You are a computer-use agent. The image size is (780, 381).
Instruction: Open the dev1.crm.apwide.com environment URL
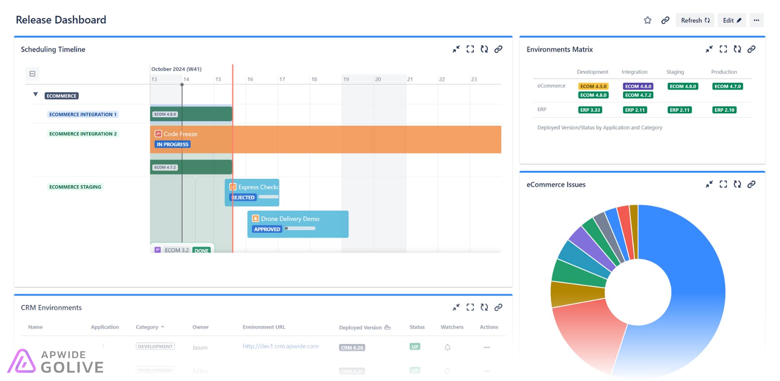(281, 346)
